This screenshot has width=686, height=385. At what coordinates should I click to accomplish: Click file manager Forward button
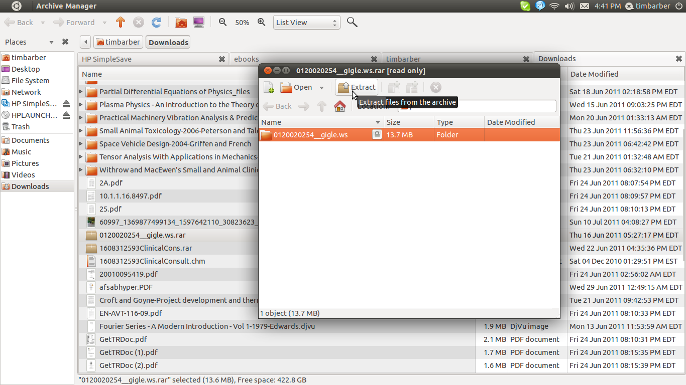pos(74,23)
